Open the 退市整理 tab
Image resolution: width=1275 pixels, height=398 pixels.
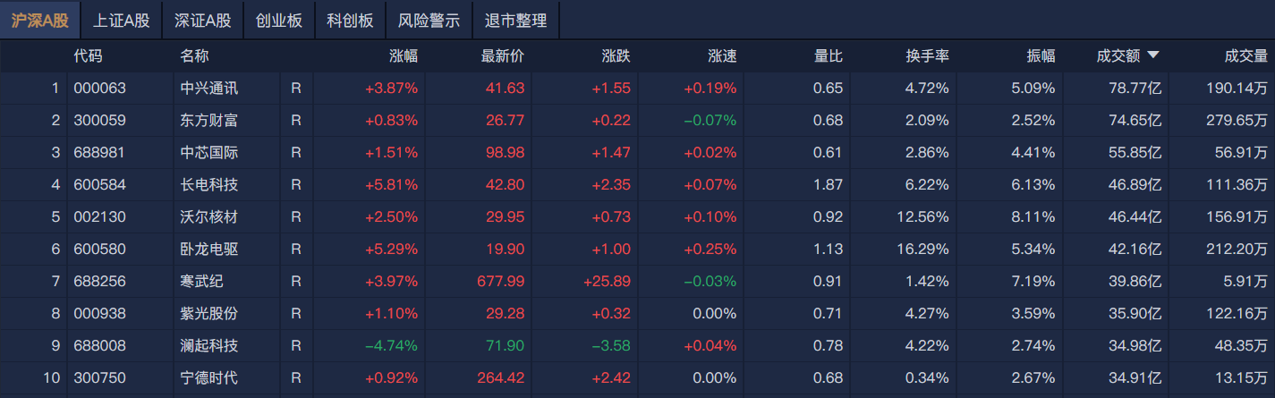[x=514, y=21]
